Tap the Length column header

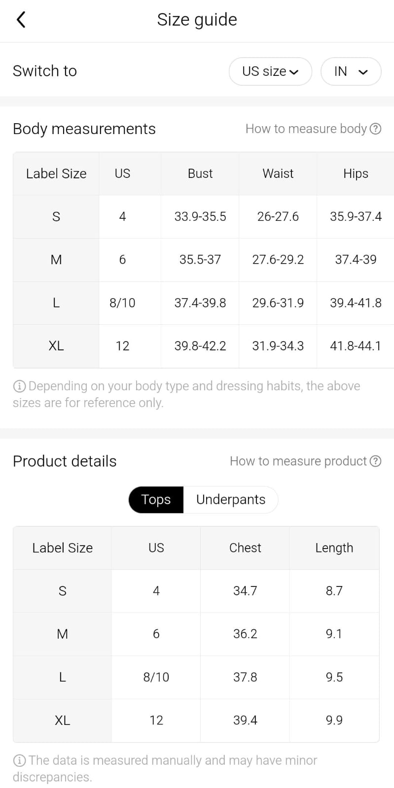tap(334, 548)
